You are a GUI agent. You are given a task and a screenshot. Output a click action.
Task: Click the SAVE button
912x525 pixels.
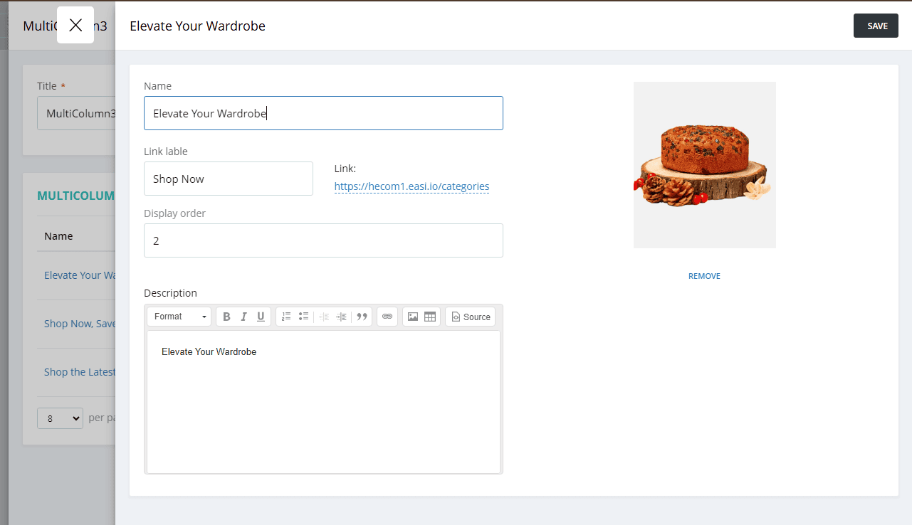tap(876, 26)
